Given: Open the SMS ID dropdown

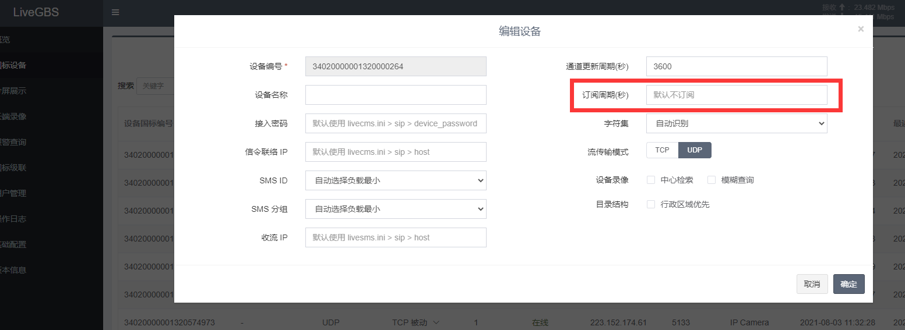Looking at the screenshot, I should pos(396,180).
